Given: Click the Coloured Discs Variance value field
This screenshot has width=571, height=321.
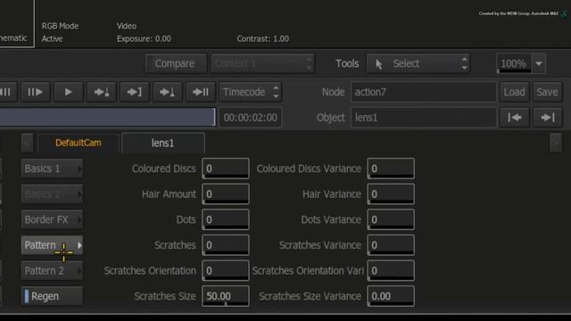Looking at the screenshot, I should pos(391,169).
